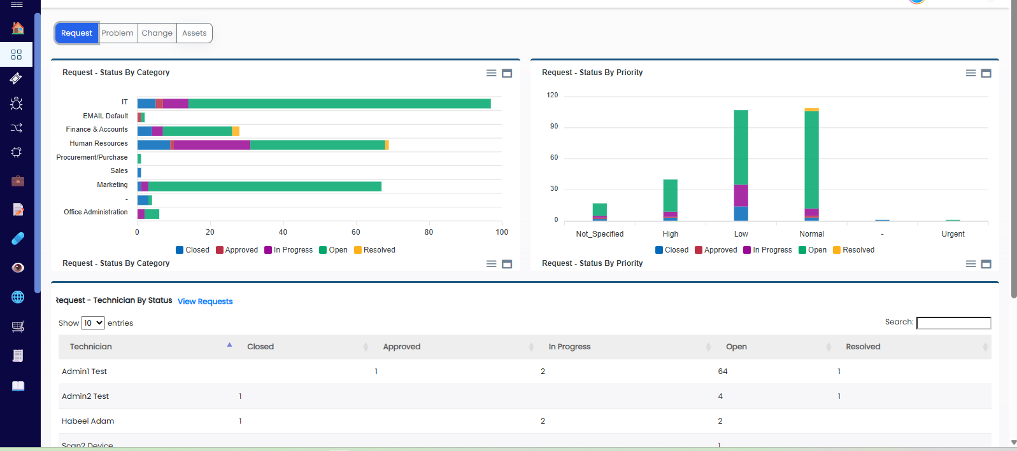Select the purple In Progress segment of Human Resources bar
The image size is (1017, 451).
212,145
